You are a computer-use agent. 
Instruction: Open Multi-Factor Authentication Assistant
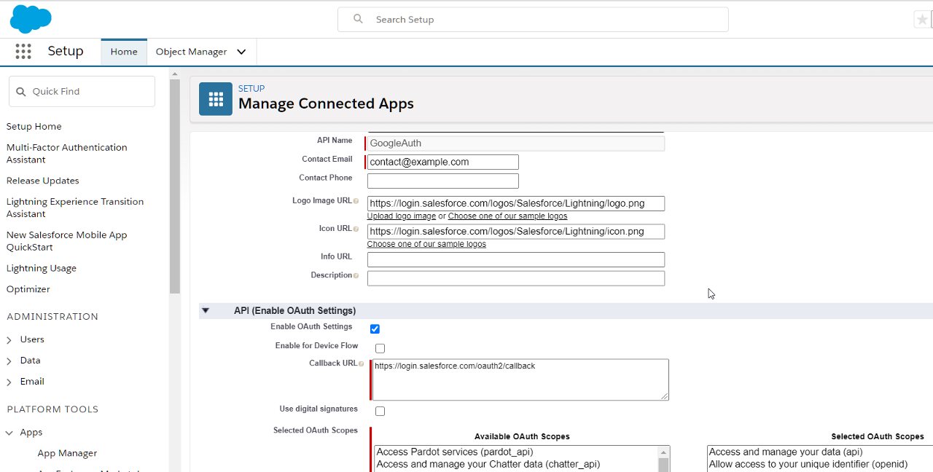pos(66,153)
